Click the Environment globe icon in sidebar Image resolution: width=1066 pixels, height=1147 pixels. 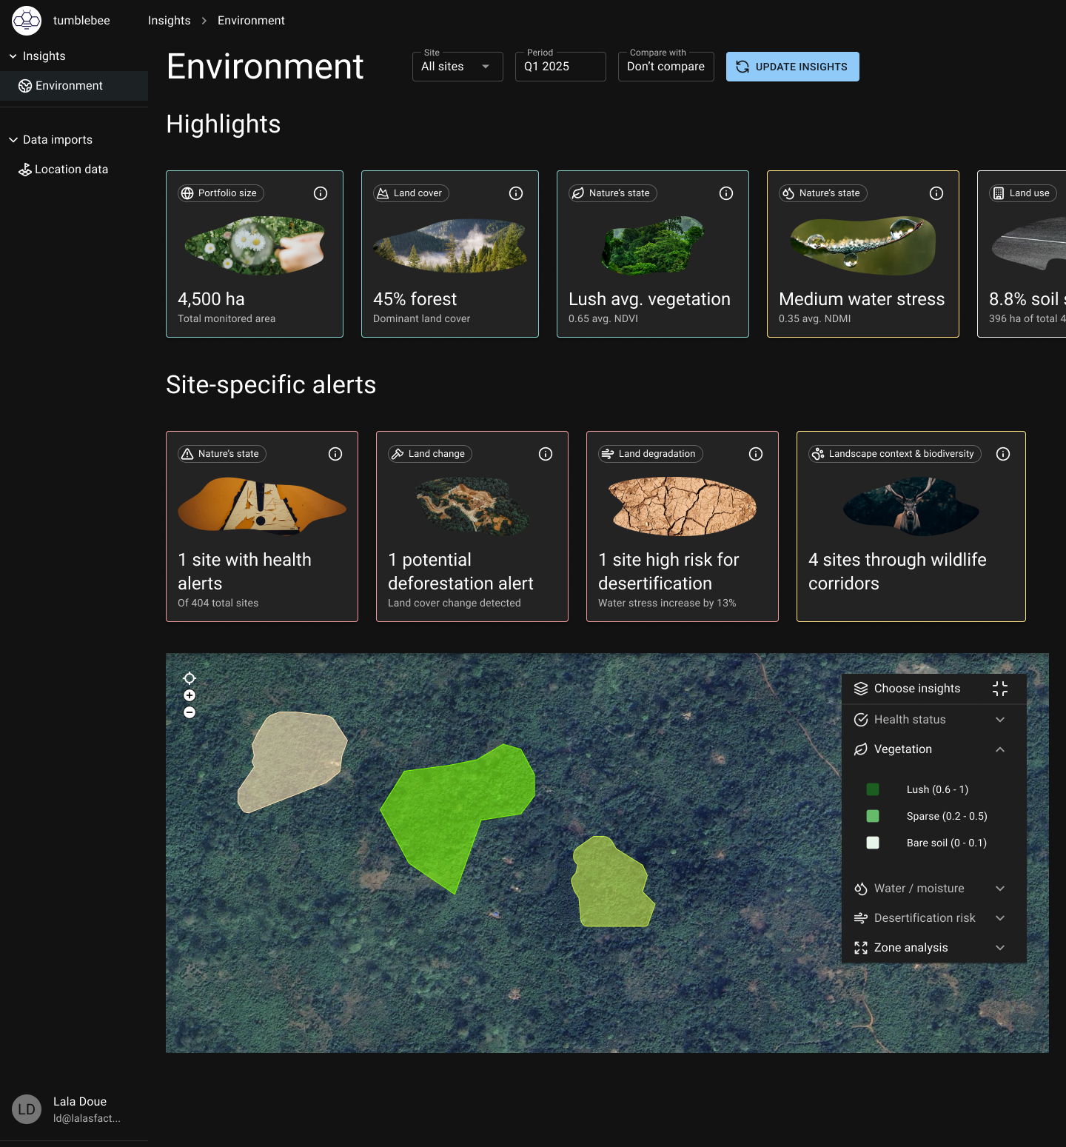(25, 86)
